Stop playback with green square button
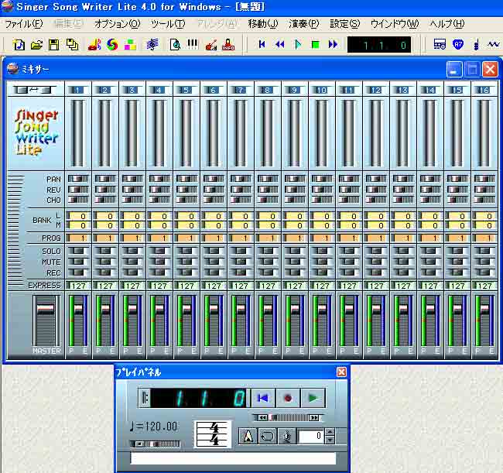 (x=316, y=44)
